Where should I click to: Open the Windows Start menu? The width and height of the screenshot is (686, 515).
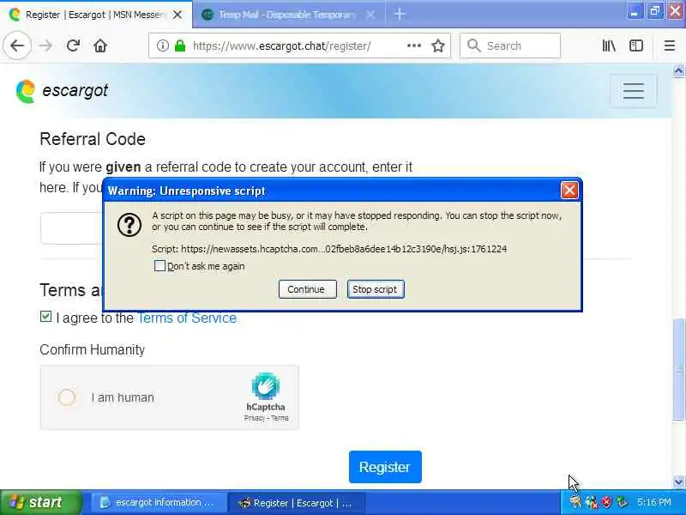click(40, 503)
